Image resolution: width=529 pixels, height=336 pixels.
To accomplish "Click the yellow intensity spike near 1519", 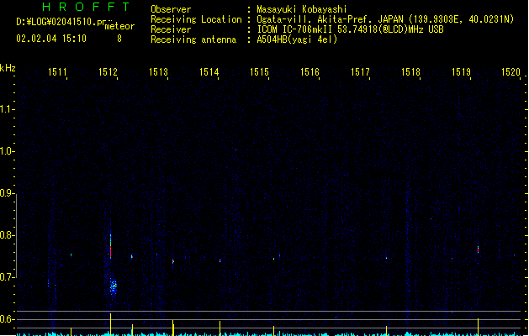I will pyautogui.click(x=478, y=327).
